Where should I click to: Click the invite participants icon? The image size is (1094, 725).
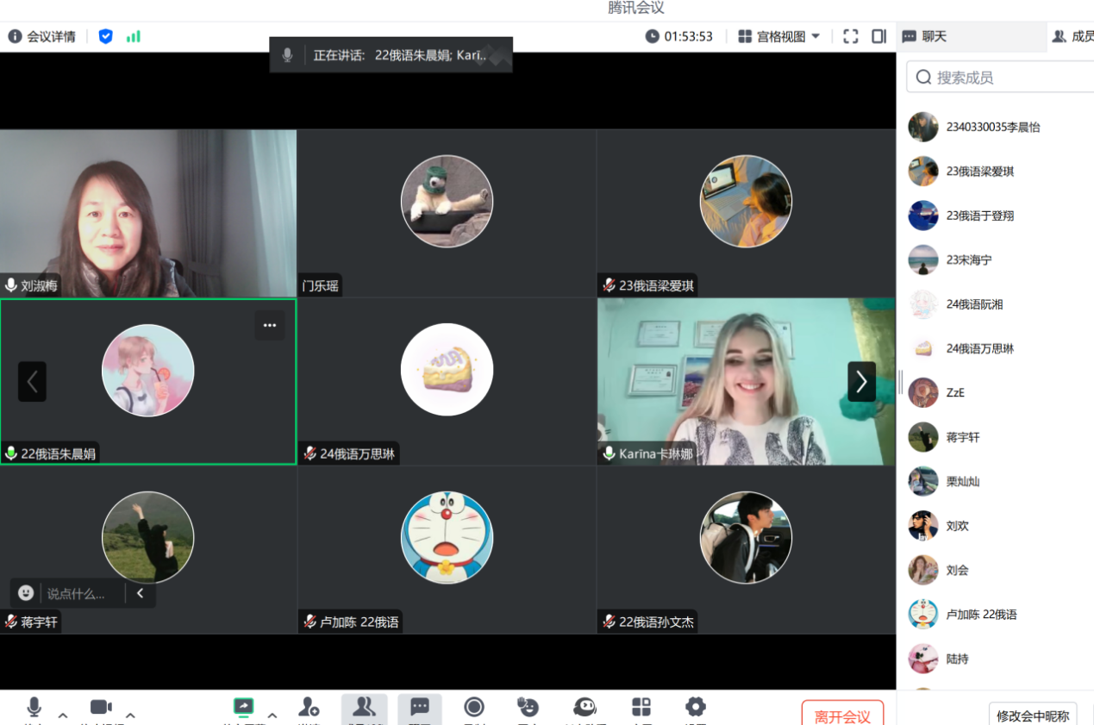tap(309, 708)
